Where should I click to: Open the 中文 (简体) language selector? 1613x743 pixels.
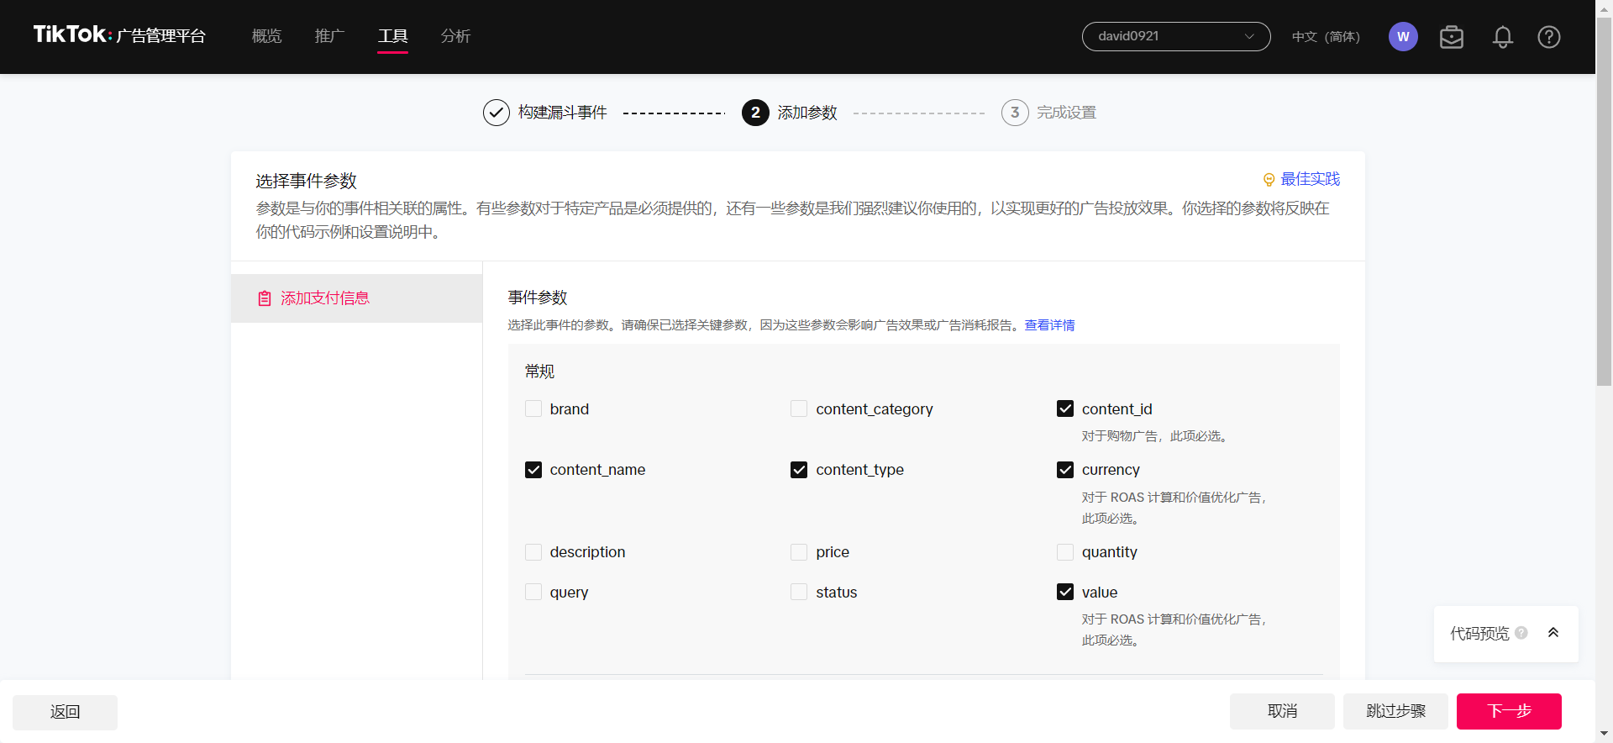coord(1326,37)
